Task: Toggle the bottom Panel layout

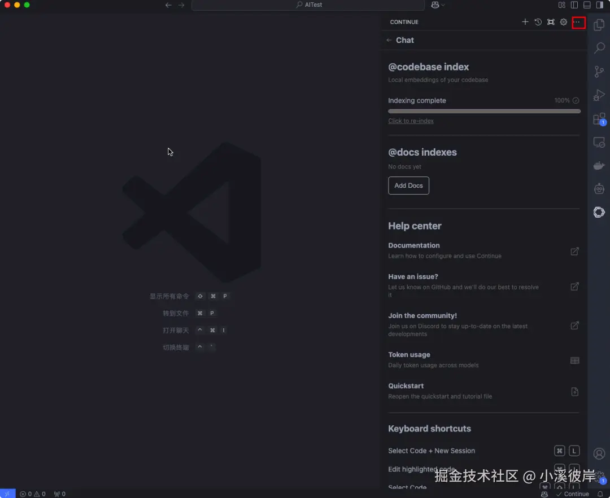Action: click(x=586, y=5)
